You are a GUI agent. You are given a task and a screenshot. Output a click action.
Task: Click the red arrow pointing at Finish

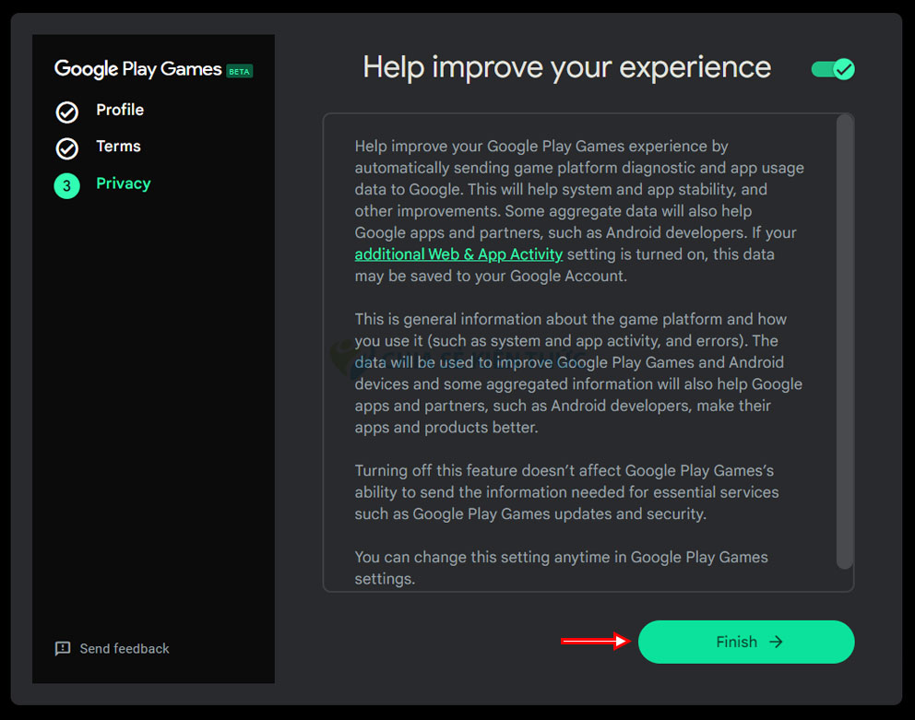595,642
